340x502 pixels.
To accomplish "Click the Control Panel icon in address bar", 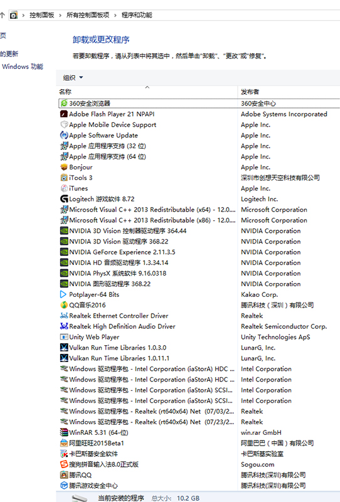I will point(13,15).
